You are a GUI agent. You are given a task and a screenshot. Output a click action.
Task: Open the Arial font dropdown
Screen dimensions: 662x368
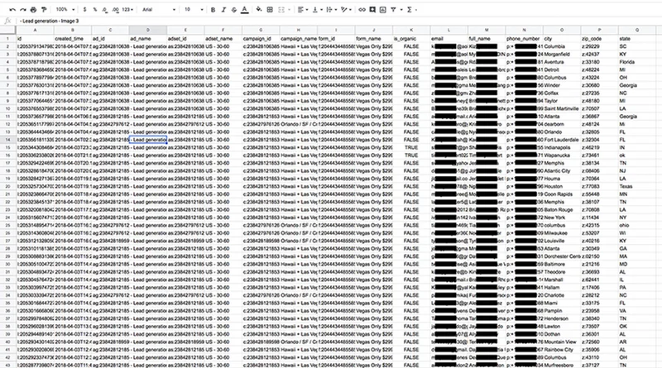pos(159,10)
